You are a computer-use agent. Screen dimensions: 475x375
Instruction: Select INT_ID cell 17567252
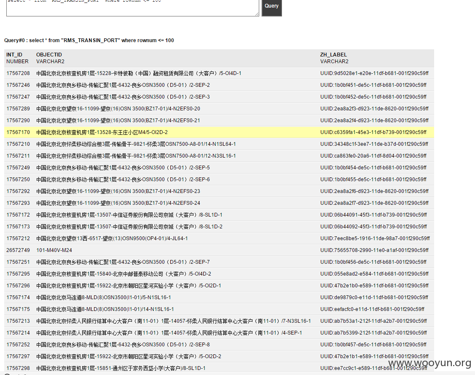[18, 345]
